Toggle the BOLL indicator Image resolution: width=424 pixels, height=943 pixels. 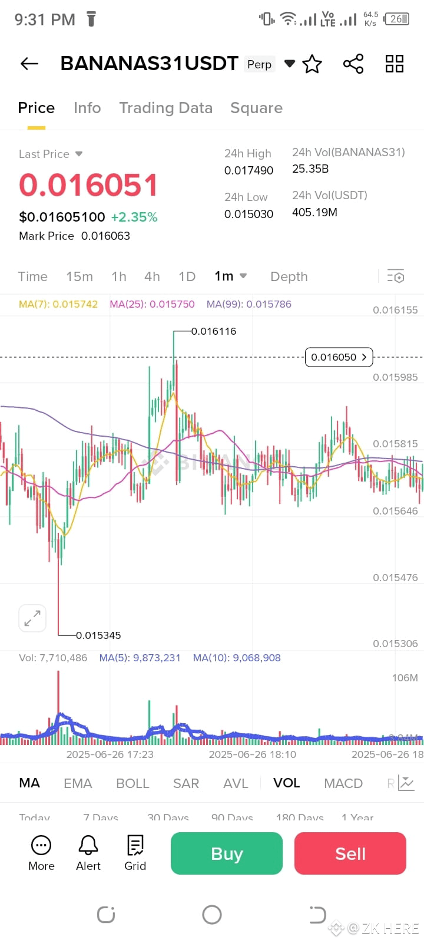tap(132, 783)
